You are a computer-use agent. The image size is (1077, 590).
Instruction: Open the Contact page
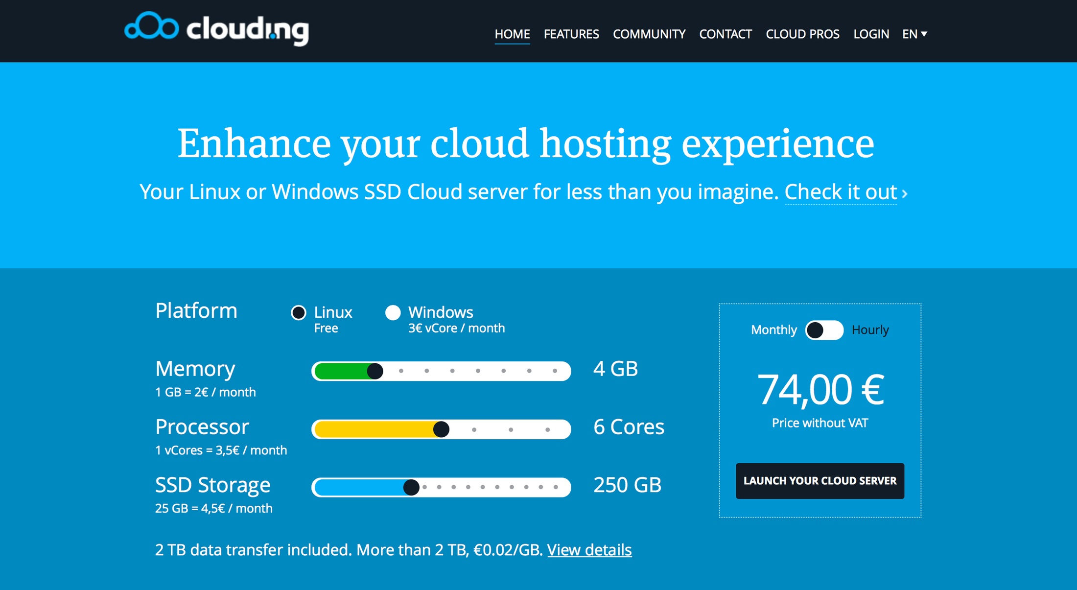[x=726, y=34]
